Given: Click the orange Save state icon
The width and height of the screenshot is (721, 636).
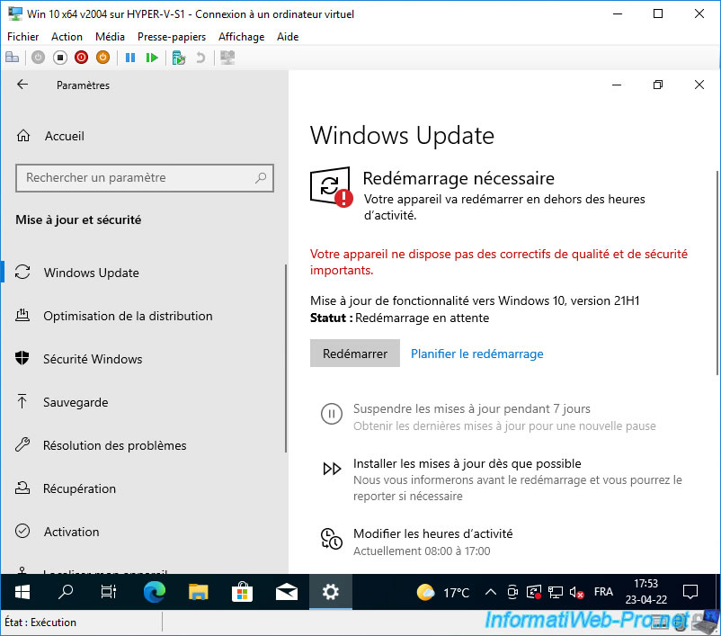Looking at the screenshot, I should (x=102, y=58).
